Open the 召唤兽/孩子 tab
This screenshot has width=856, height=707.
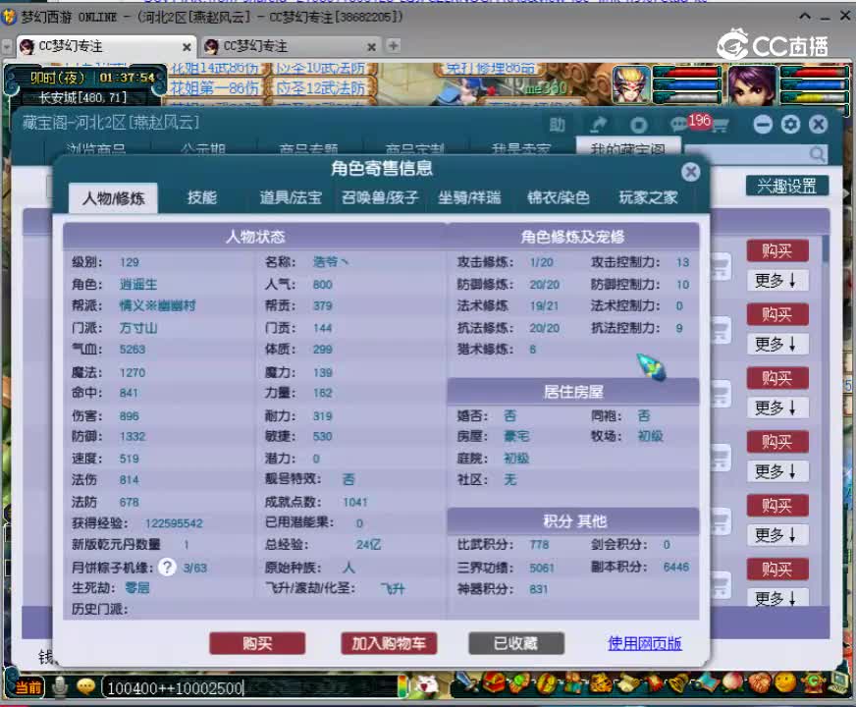click(x=380, y=197)
